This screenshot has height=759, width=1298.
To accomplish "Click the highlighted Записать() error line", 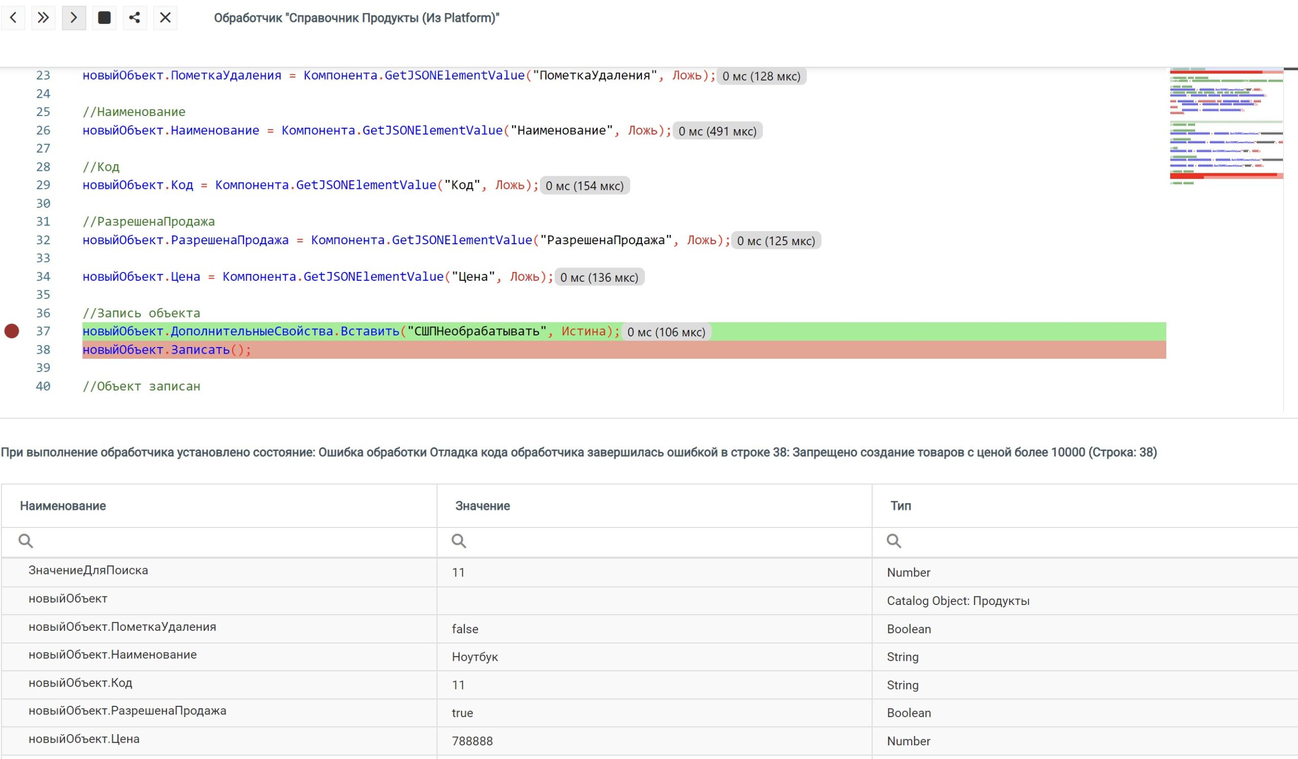I will [167, 350].
